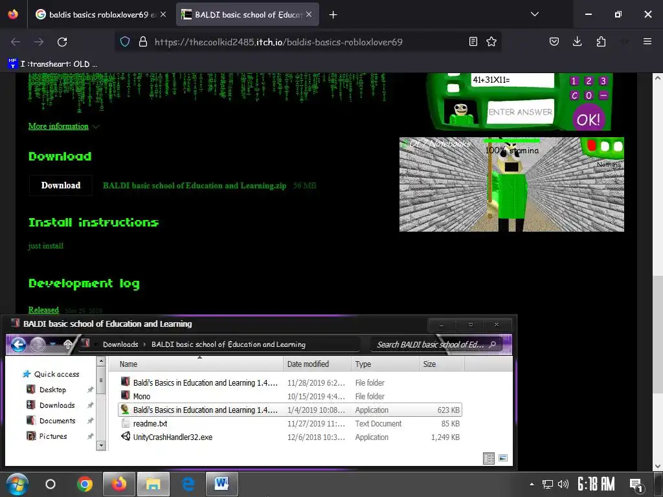Screen dimensions: 663x497
Task: Open Firefox downloads panel icon
Action: point(577,41)
